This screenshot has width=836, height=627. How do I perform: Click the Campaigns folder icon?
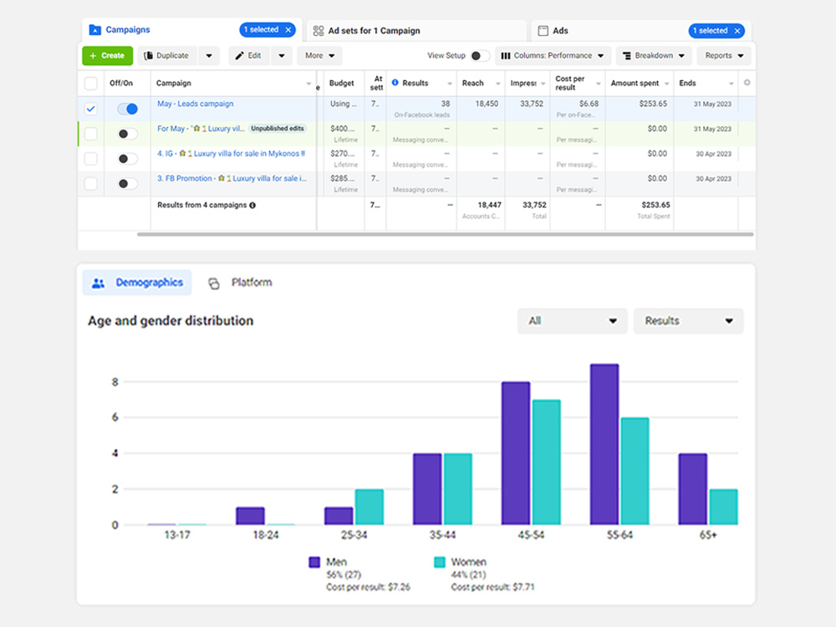[x=95, y=30]
